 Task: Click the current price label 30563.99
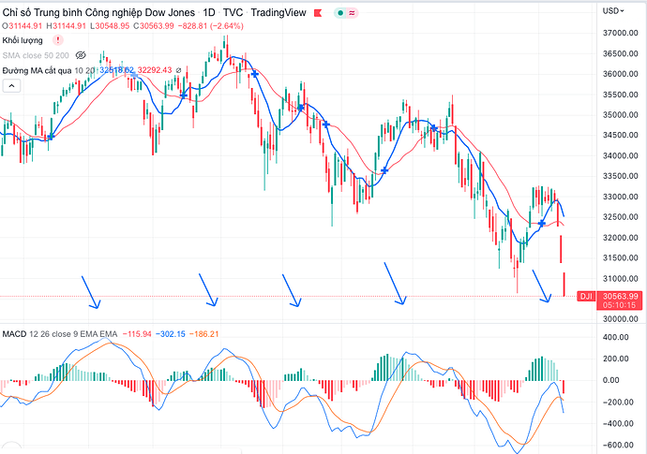[x=620, y=296]
